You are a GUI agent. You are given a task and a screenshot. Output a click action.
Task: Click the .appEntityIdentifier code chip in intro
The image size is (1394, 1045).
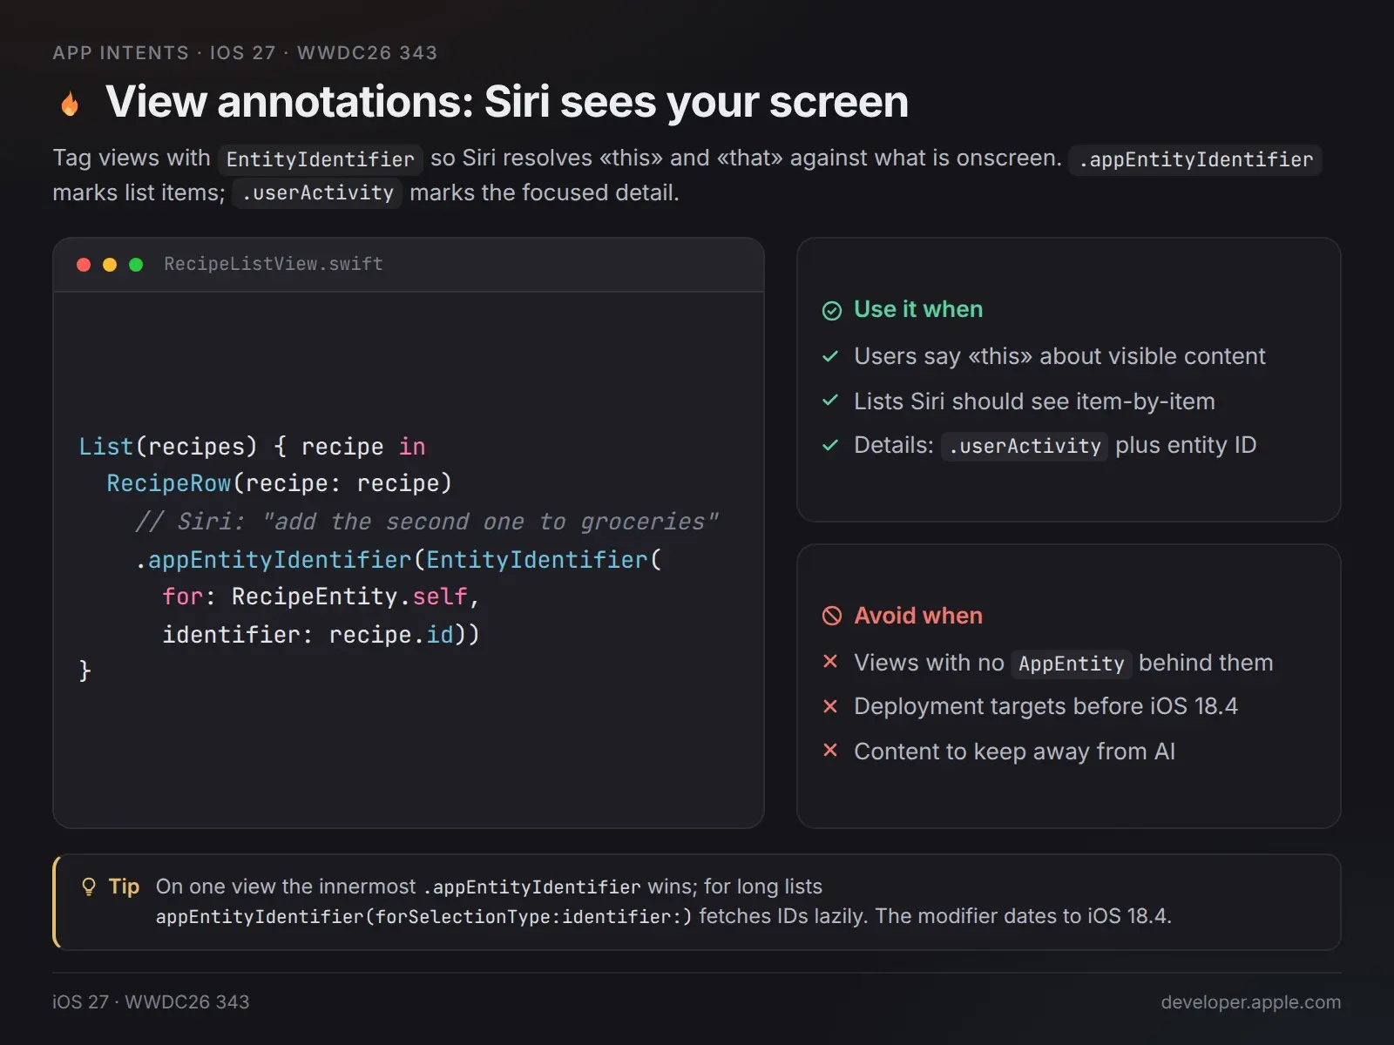coord(1195,159)
